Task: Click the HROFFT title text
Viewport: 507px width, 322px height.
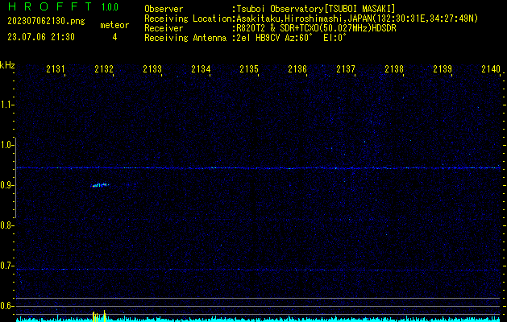Action: 47,8
